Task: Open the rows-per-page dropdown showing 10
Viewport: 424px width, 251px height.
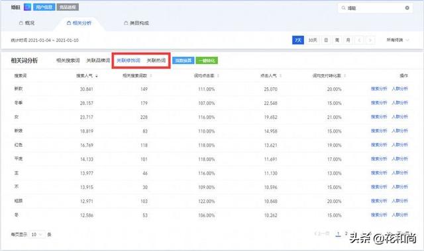Action: [37, 234]
